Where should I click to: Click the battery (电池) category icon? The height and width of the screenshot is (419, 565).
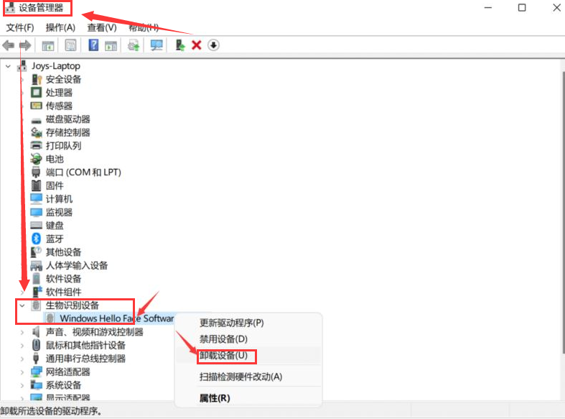(x=37, y=159)
